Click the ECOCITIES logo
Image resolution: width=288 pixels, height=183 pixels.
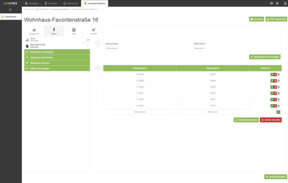point(10,3)
